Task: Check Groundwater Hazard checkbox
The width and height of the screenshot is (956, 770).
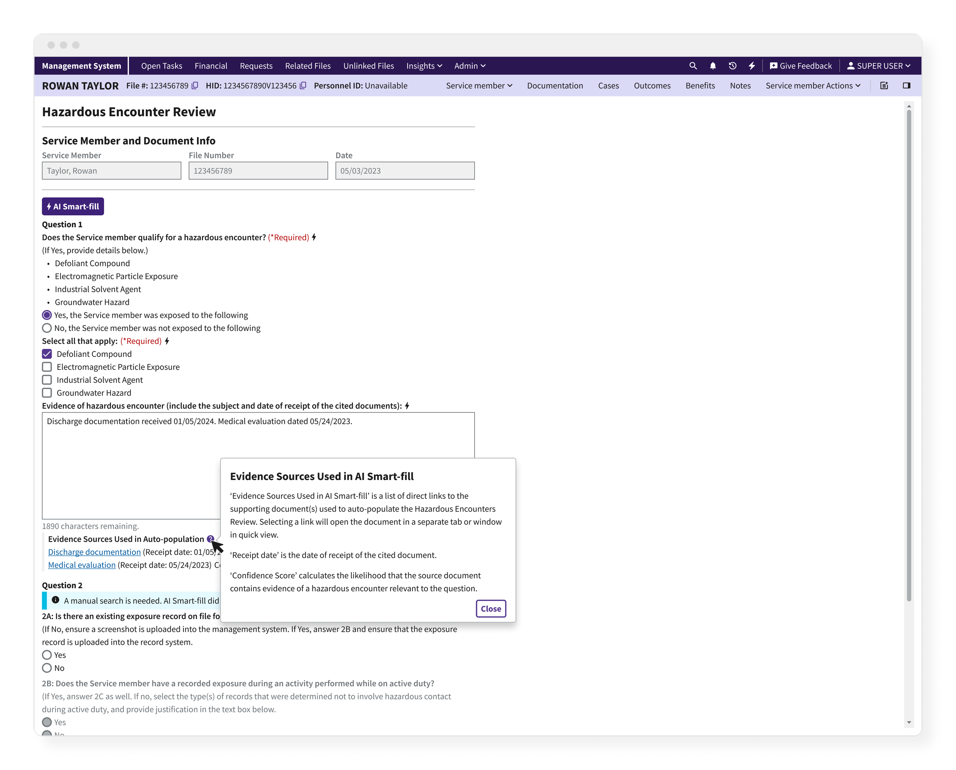Action: pyautogui.click(x=47, y=392)
